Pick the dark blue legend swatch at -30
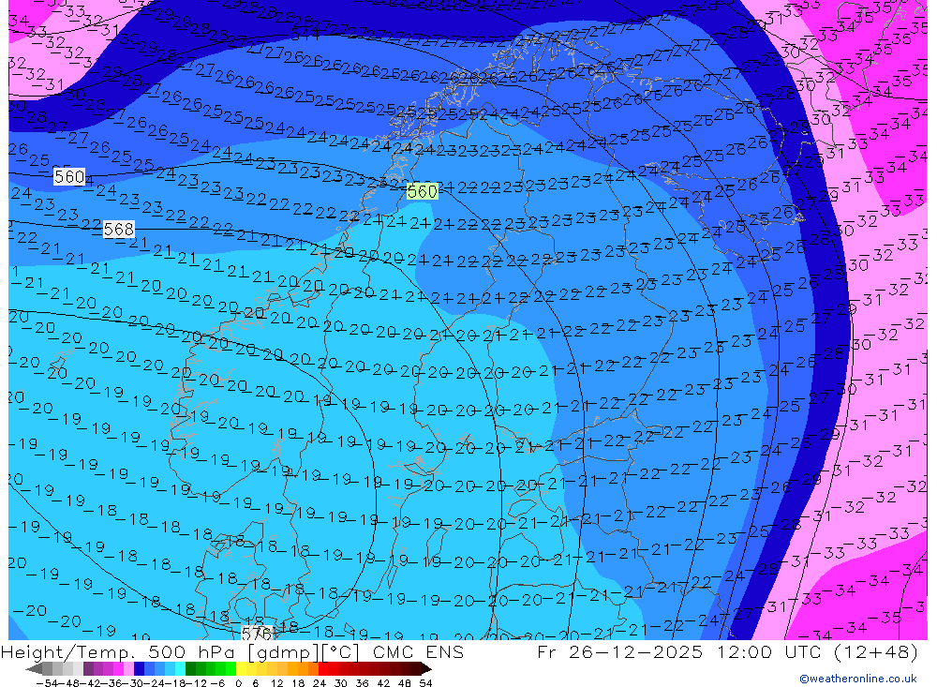The image size is (937, 687). [x=139, y=668]
